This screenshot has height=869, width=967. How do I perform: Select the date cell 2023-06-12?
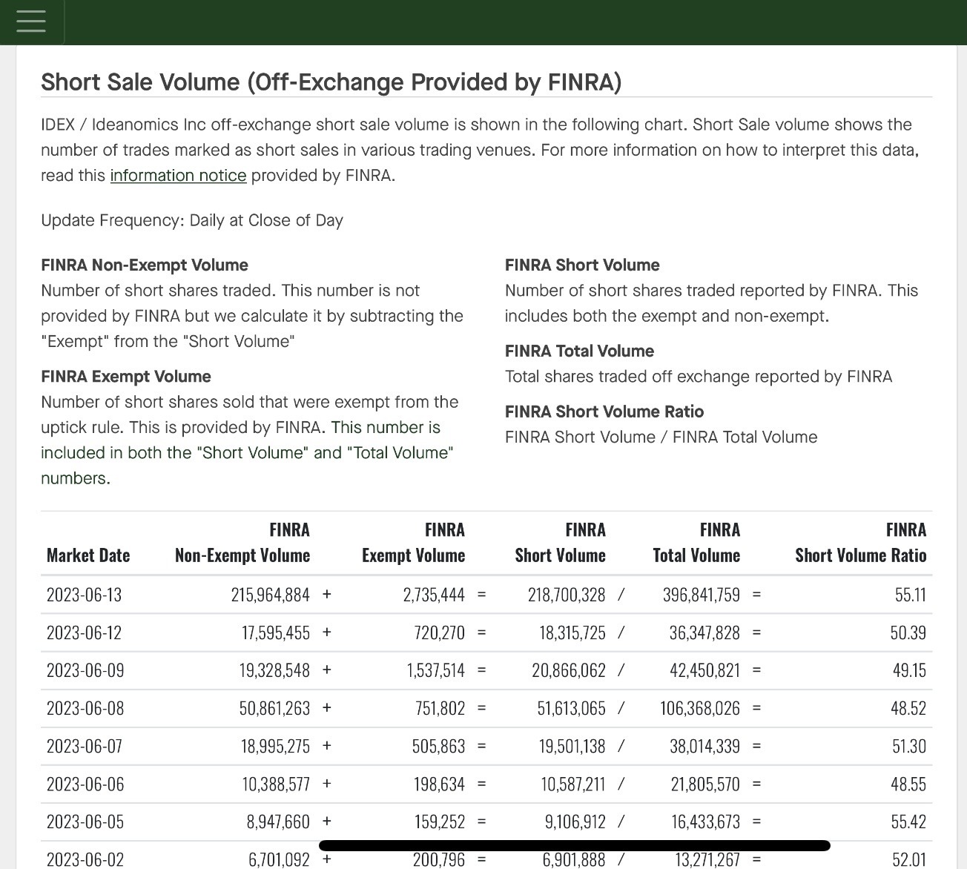84,633
